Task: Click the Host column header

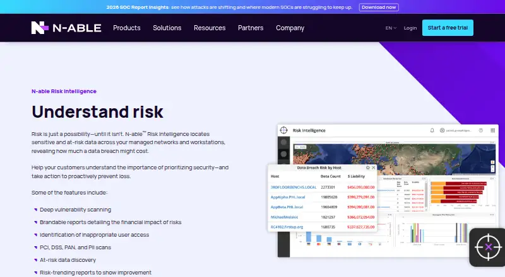Action: pyautogui.click(x=275, y=176)
